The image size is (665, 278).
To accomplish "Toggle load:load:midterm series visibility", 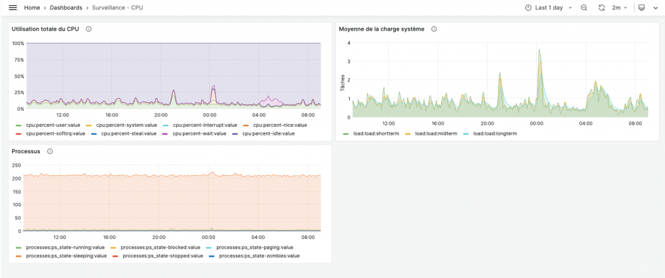I will 432,133.
